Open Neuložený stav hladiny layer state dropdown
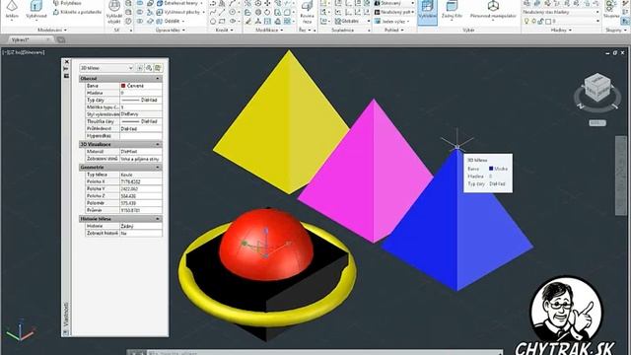This screenshot has width=631, height=355. click(x=561, y=12)
